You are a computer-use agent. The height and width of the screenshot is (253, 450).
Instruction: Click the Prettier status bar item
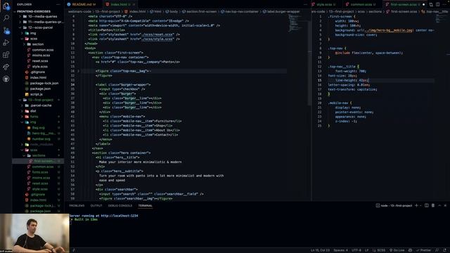[x=424, y=250]
